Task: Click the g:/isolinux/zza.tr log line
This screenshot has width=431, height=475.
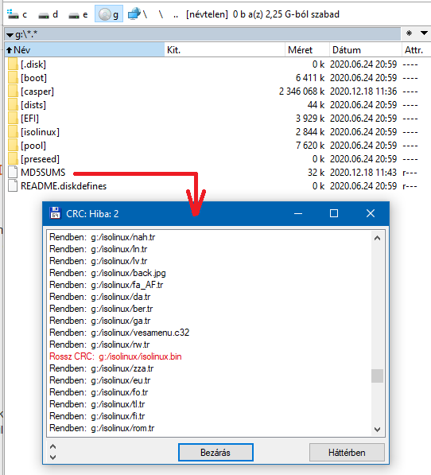Action: (102, 368)
